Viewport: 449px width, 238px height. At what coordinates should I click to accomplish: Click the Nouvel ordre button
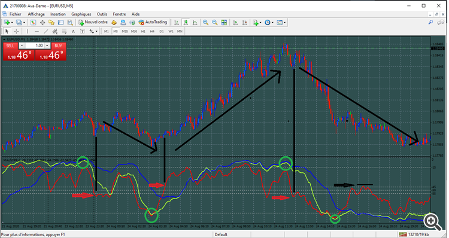coord(93,22)
